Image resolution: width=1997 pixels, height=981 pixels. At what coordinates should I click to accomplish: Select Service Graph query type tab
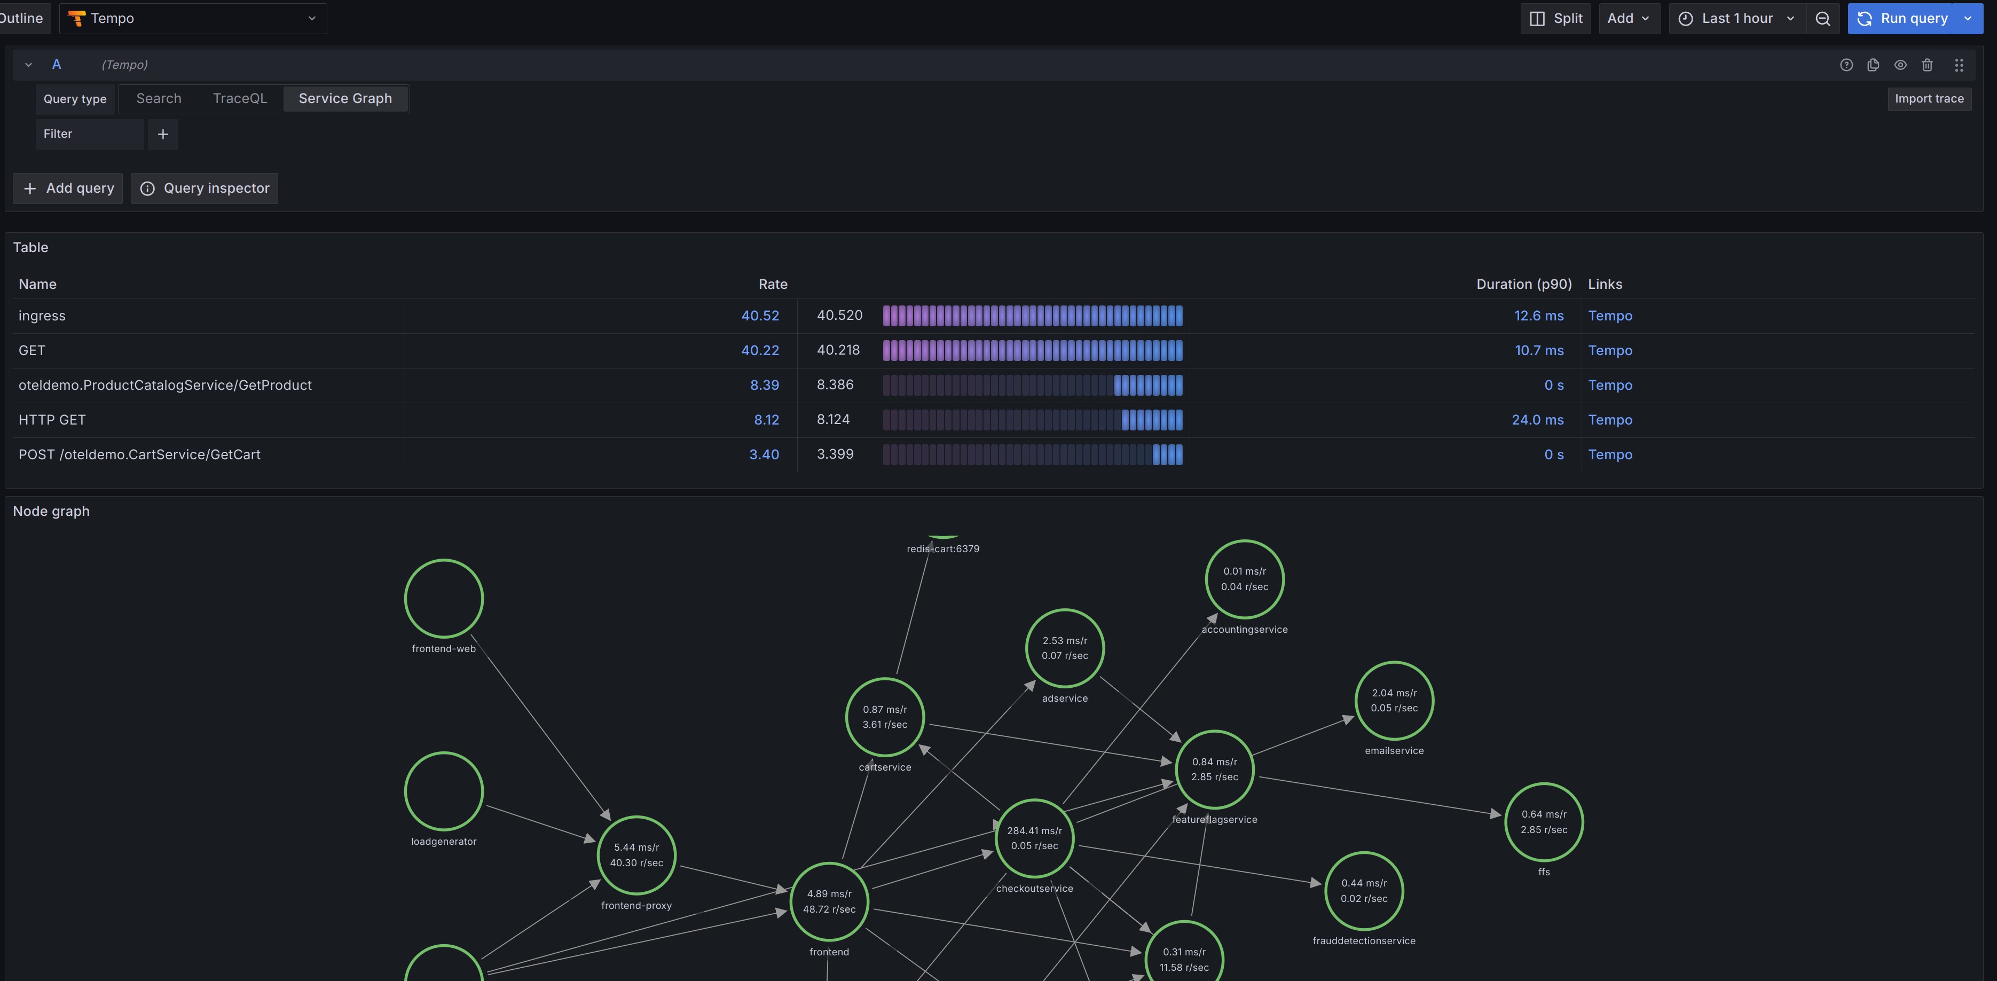pyautogui.click(x=345, y=98)
